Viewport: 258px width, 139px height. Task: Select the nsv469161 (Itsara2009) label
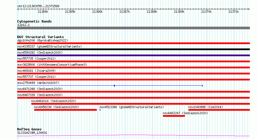pos(37,71)
